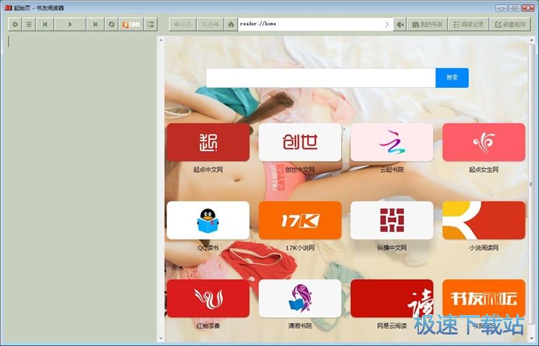Skip to previous chapter button
This screenshot has width=539, height=346.
tap(45, 24)
